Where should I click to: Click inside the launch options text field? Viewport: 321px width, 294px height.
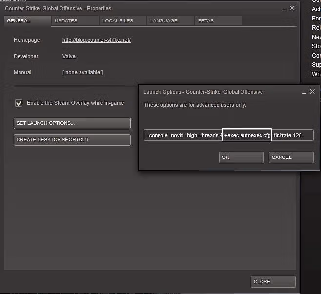click(229, 135)
